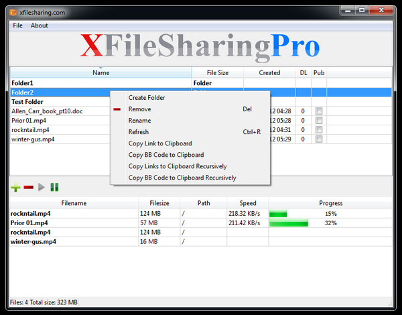Screen dimensions: 402x315
Task: Select Rename in the context menu
Action: pyautogui.click(x=190, y=121)
